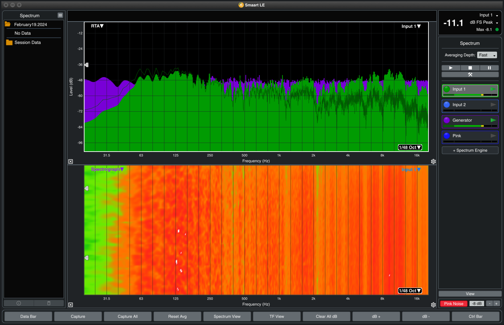Click the blue Input 2 color circle
Image resolution: width=504 pixels, height=325 pixels.
(x=447, y=105)
